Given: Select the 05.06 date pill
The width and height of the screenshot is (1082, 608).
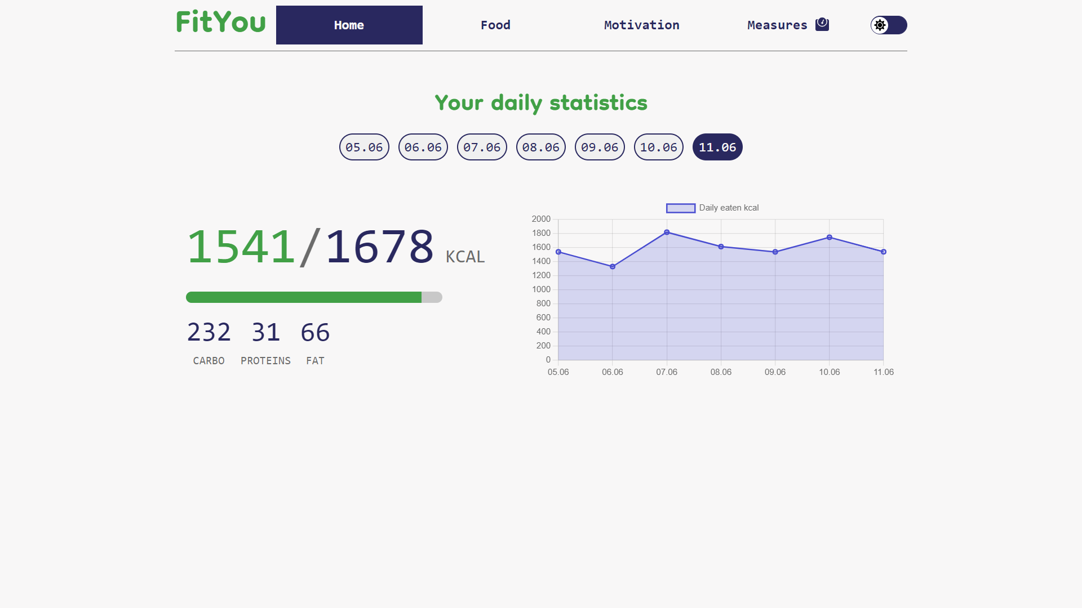Looking at the screenshot, I should click(x=364, y=147).
